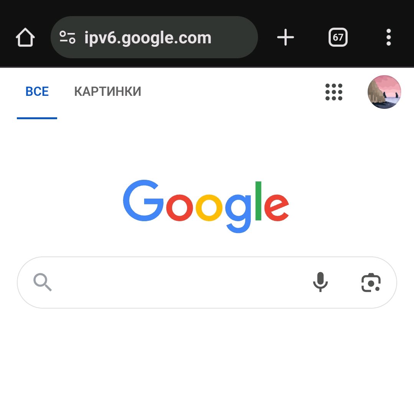This screenshot has height=414, width=414.
Task: Open the three-dot browser menu
Action: click(x=388, y=37)
